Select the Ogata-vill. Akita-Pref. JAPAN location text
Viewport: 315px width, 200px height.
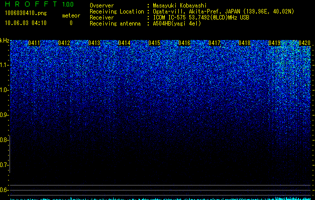pos(223,11)
